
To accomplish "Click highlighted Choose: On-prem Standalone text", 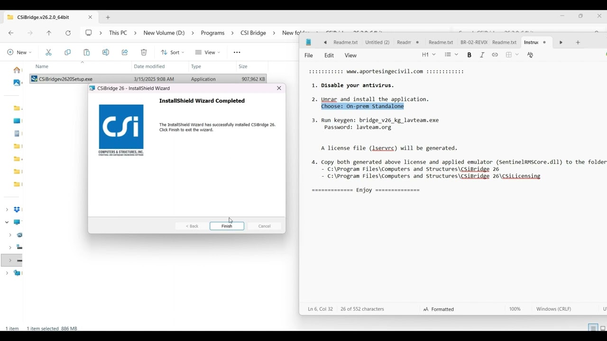I will tap(362, 107).
